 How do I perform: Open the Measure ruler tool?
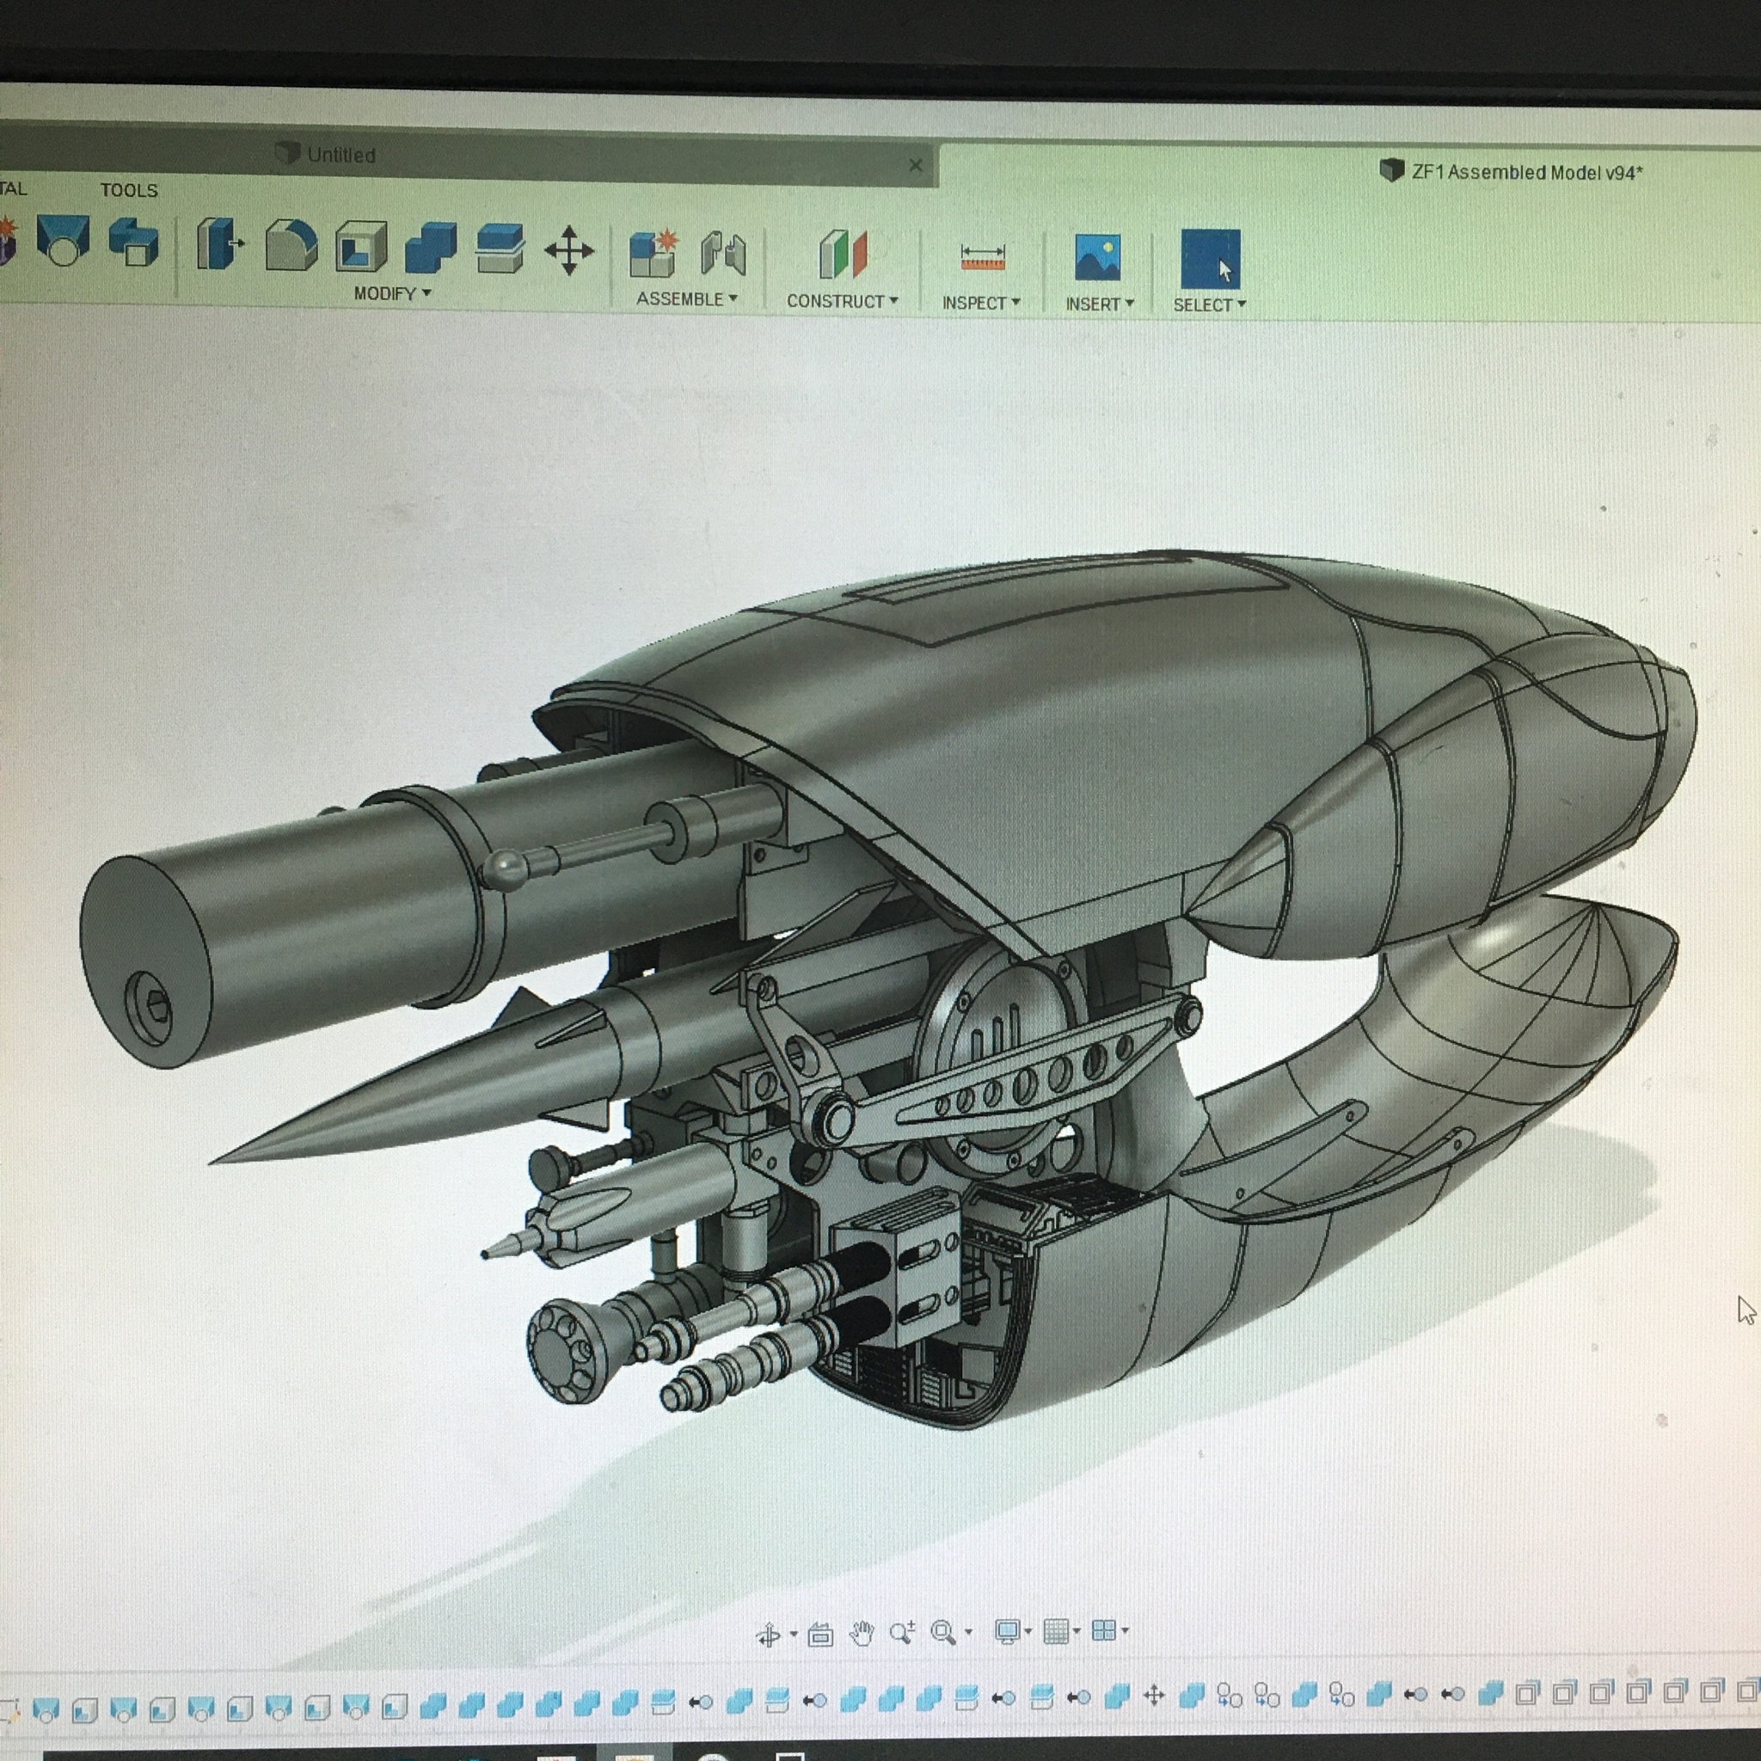point(983,258)
